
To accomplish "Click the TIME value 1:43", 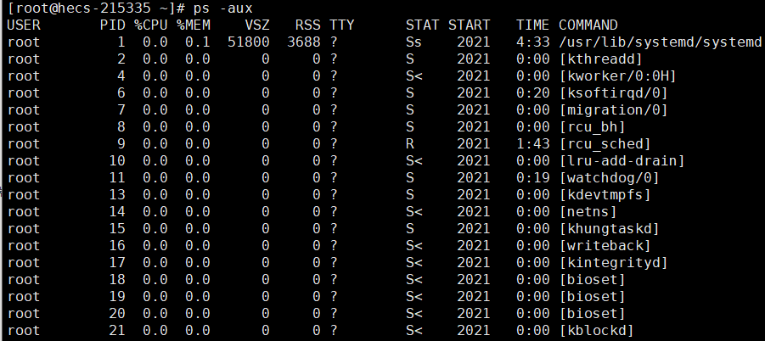I will pos(532,144).
